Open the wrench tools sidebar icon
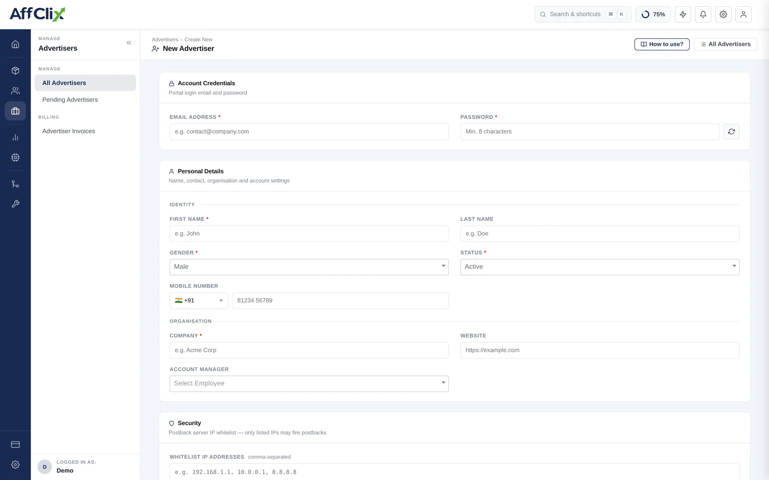 (x=15, y=204)
